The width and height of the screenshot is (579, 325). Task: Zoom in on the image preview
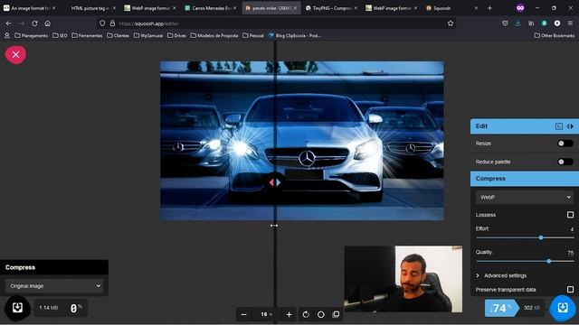[x=289, y=314]
